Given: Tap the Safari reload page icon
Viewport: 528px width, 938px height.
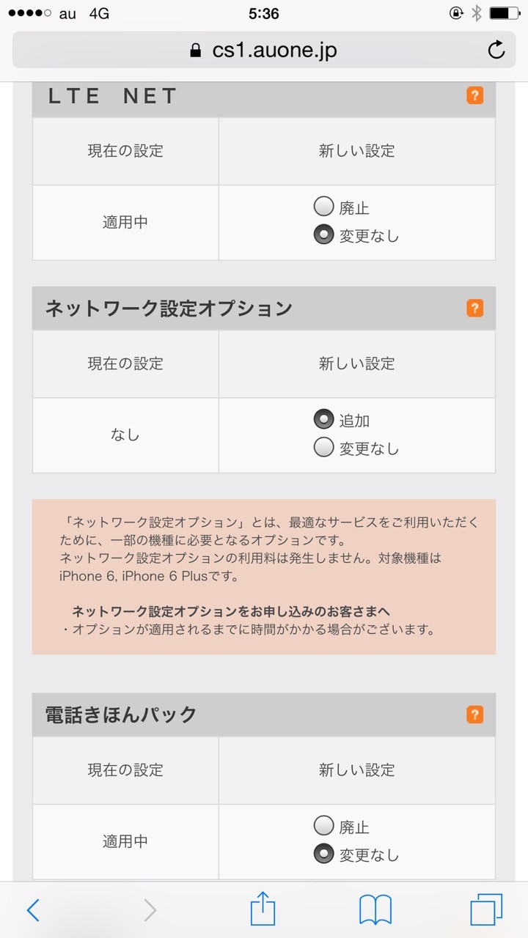Looking at the screenshot, I should tap(496, 50).
